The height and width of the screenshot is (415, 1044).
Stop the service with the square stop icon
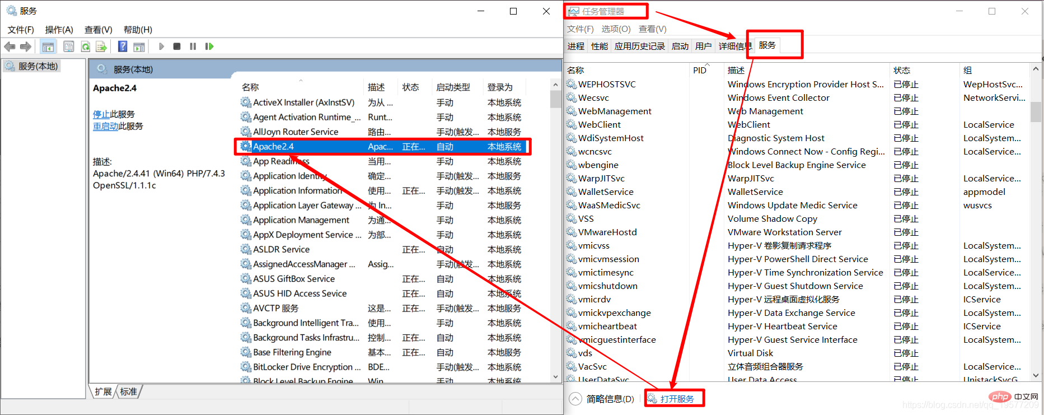click(177, 46)
